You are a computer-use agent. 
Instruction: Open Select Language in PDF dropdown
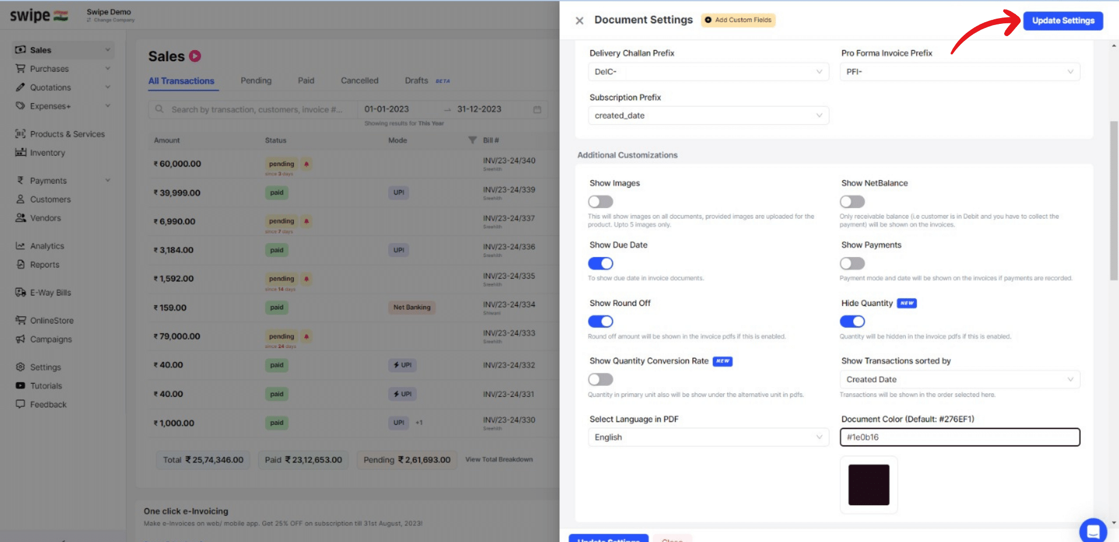click(708, 437)
